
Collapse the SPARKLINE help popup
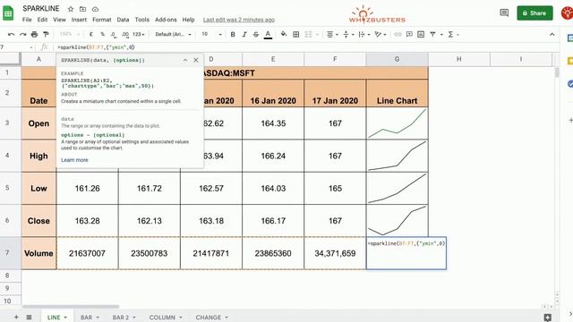pyautogui.click(x=185, y=60)
